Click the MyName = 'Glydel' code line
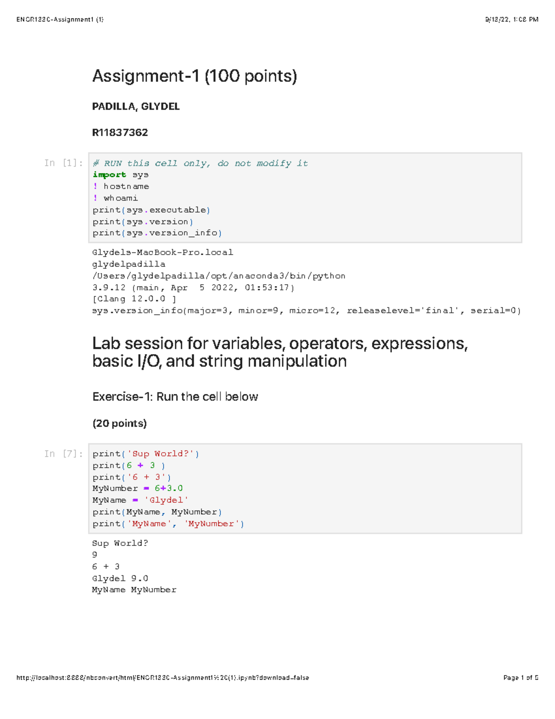Viewport: 555px width, 719px height. (140, 500)
